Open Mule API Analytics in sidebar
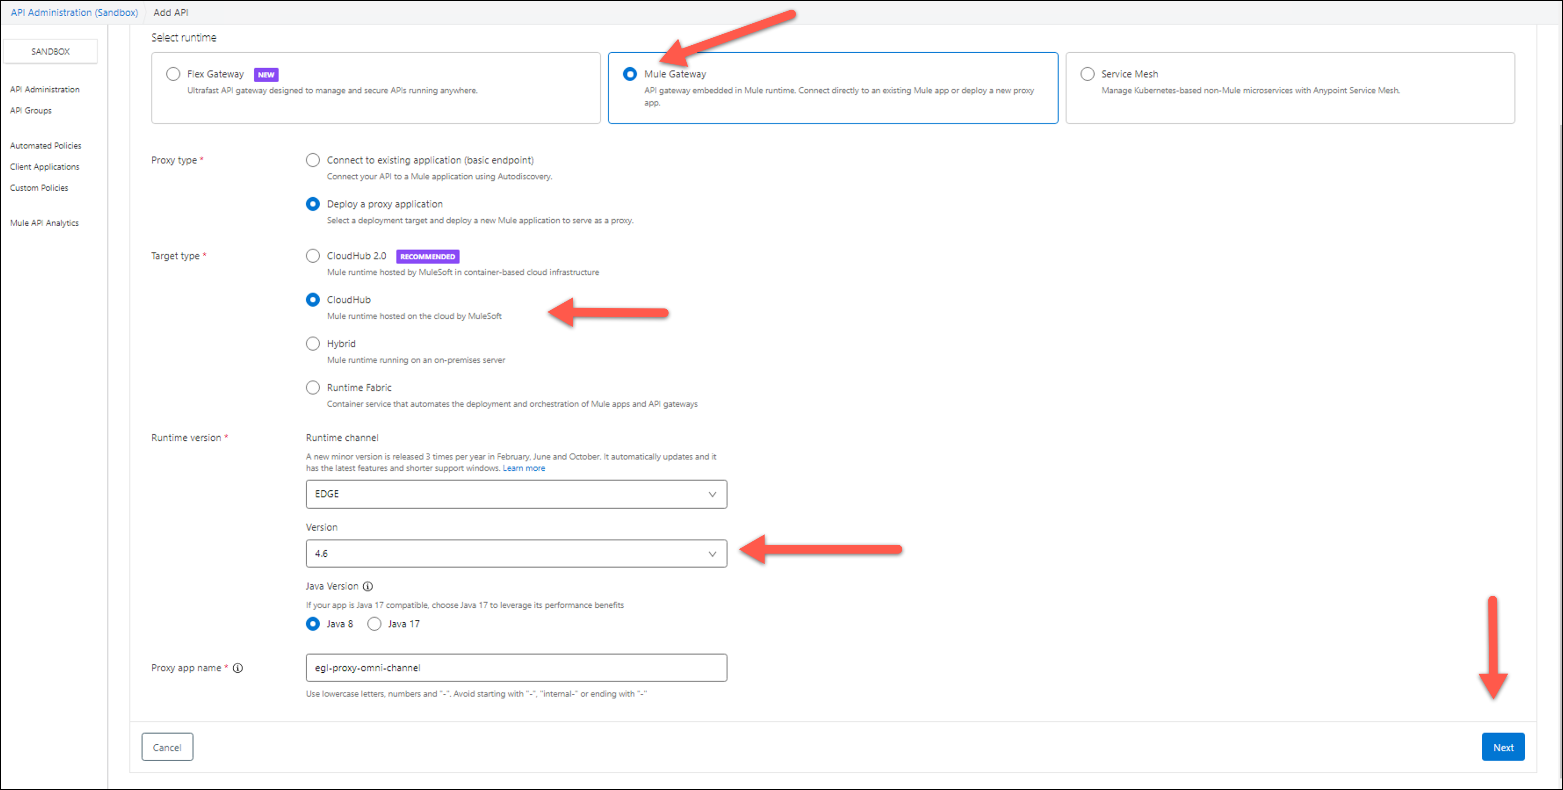Screen dimensions: 1563x790 pos(44,223)
